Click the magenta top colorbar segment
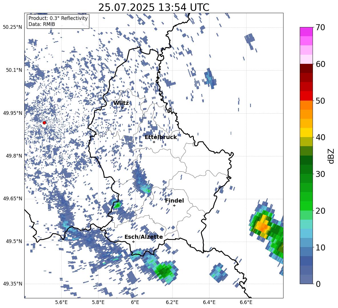The image size is (338, 308). click(x=306, y=32)
